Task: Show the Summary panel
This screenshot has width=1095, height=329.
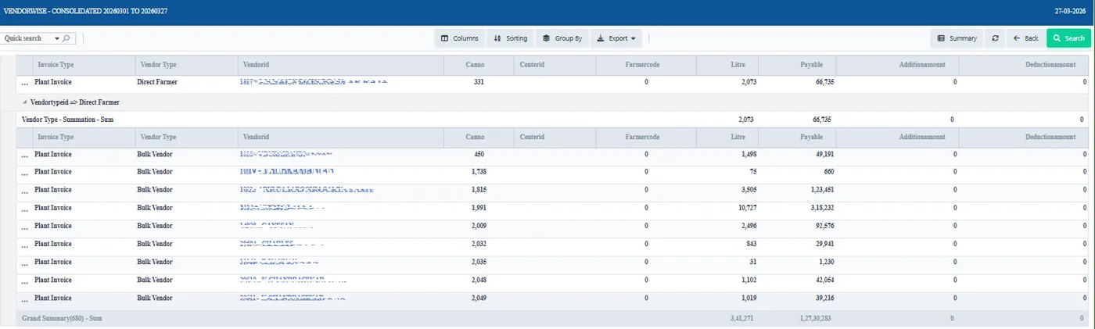Action: pos(957,38)
